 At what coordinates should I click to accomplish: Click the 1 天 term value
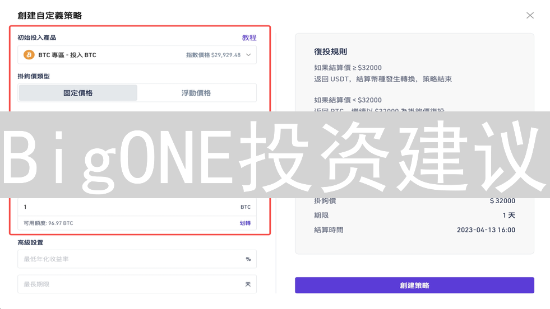(509, 215)
